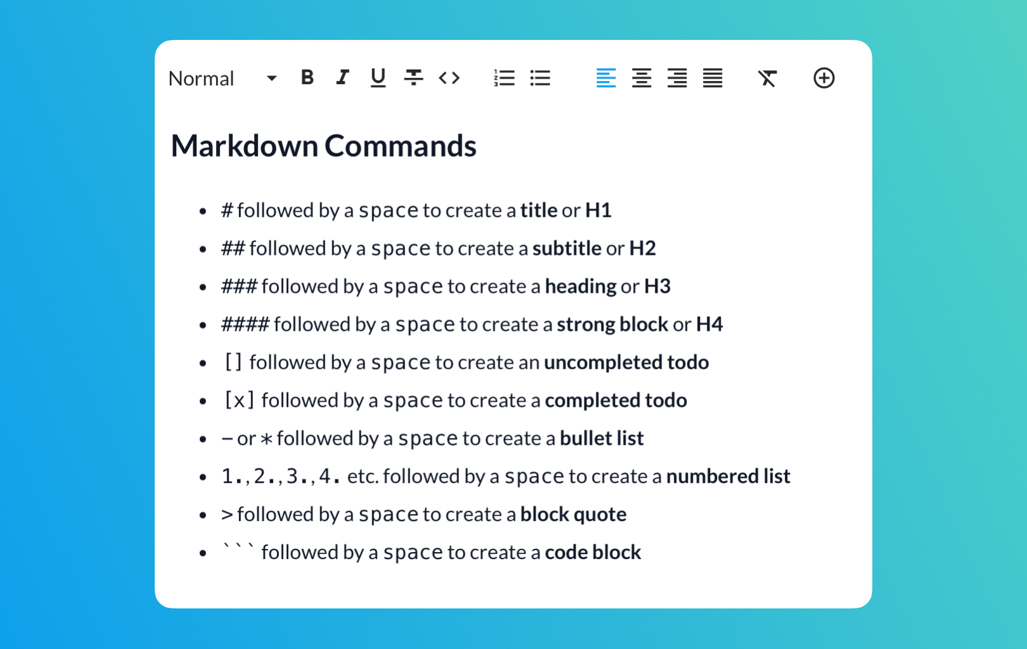1027x649 pixels.
Task: Click the bold text 'numbered list'
Action: click(x=728, y=477)
